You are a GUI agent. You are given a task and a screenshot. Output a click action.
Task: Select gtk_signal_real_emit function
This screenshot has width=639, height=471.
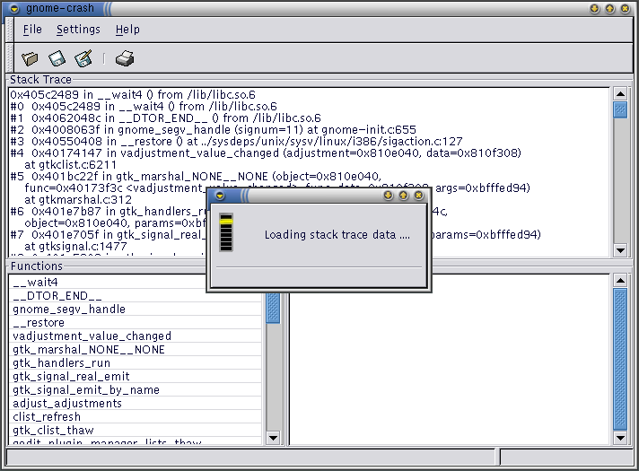[136, 376]
